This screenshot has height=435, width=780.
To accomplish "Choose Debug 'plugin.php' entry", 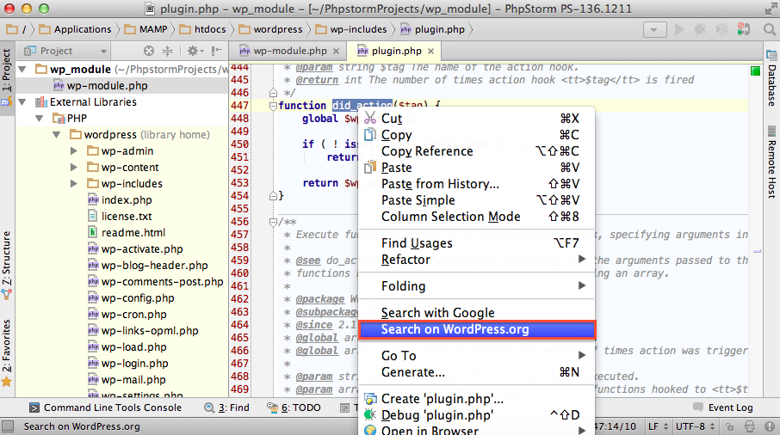I will point(476,415).
